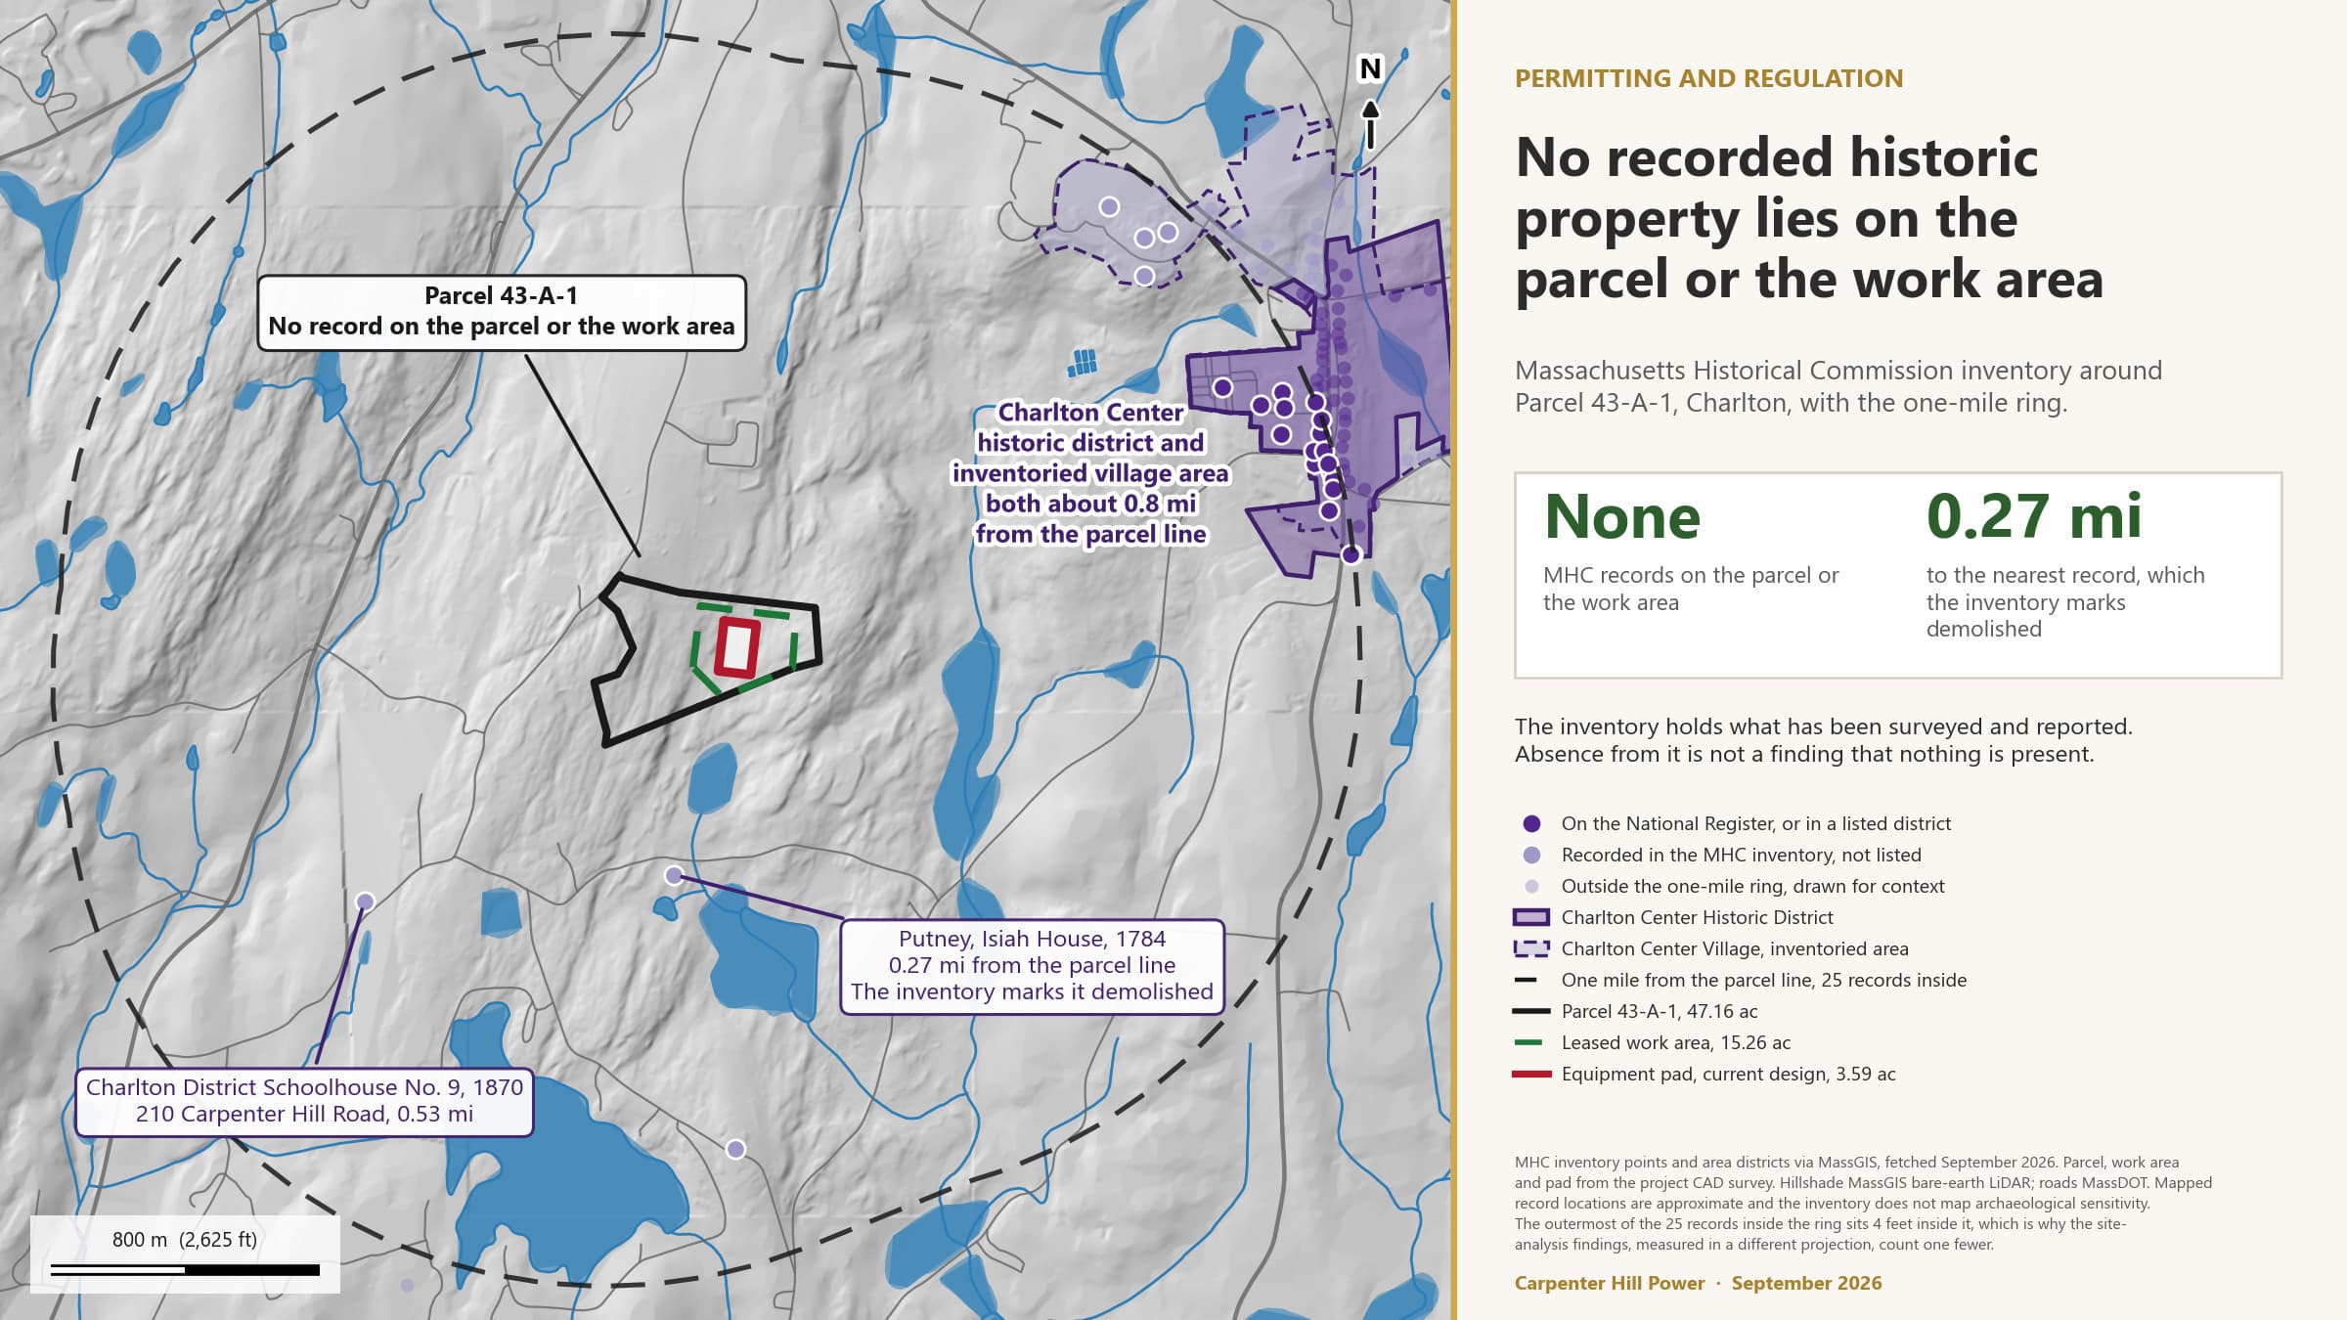Click the source note starting 'MHC inventory points'
The height and width of the screenshot is (1320, 2347).
pyautogui.click(x=1863, y=1204)
